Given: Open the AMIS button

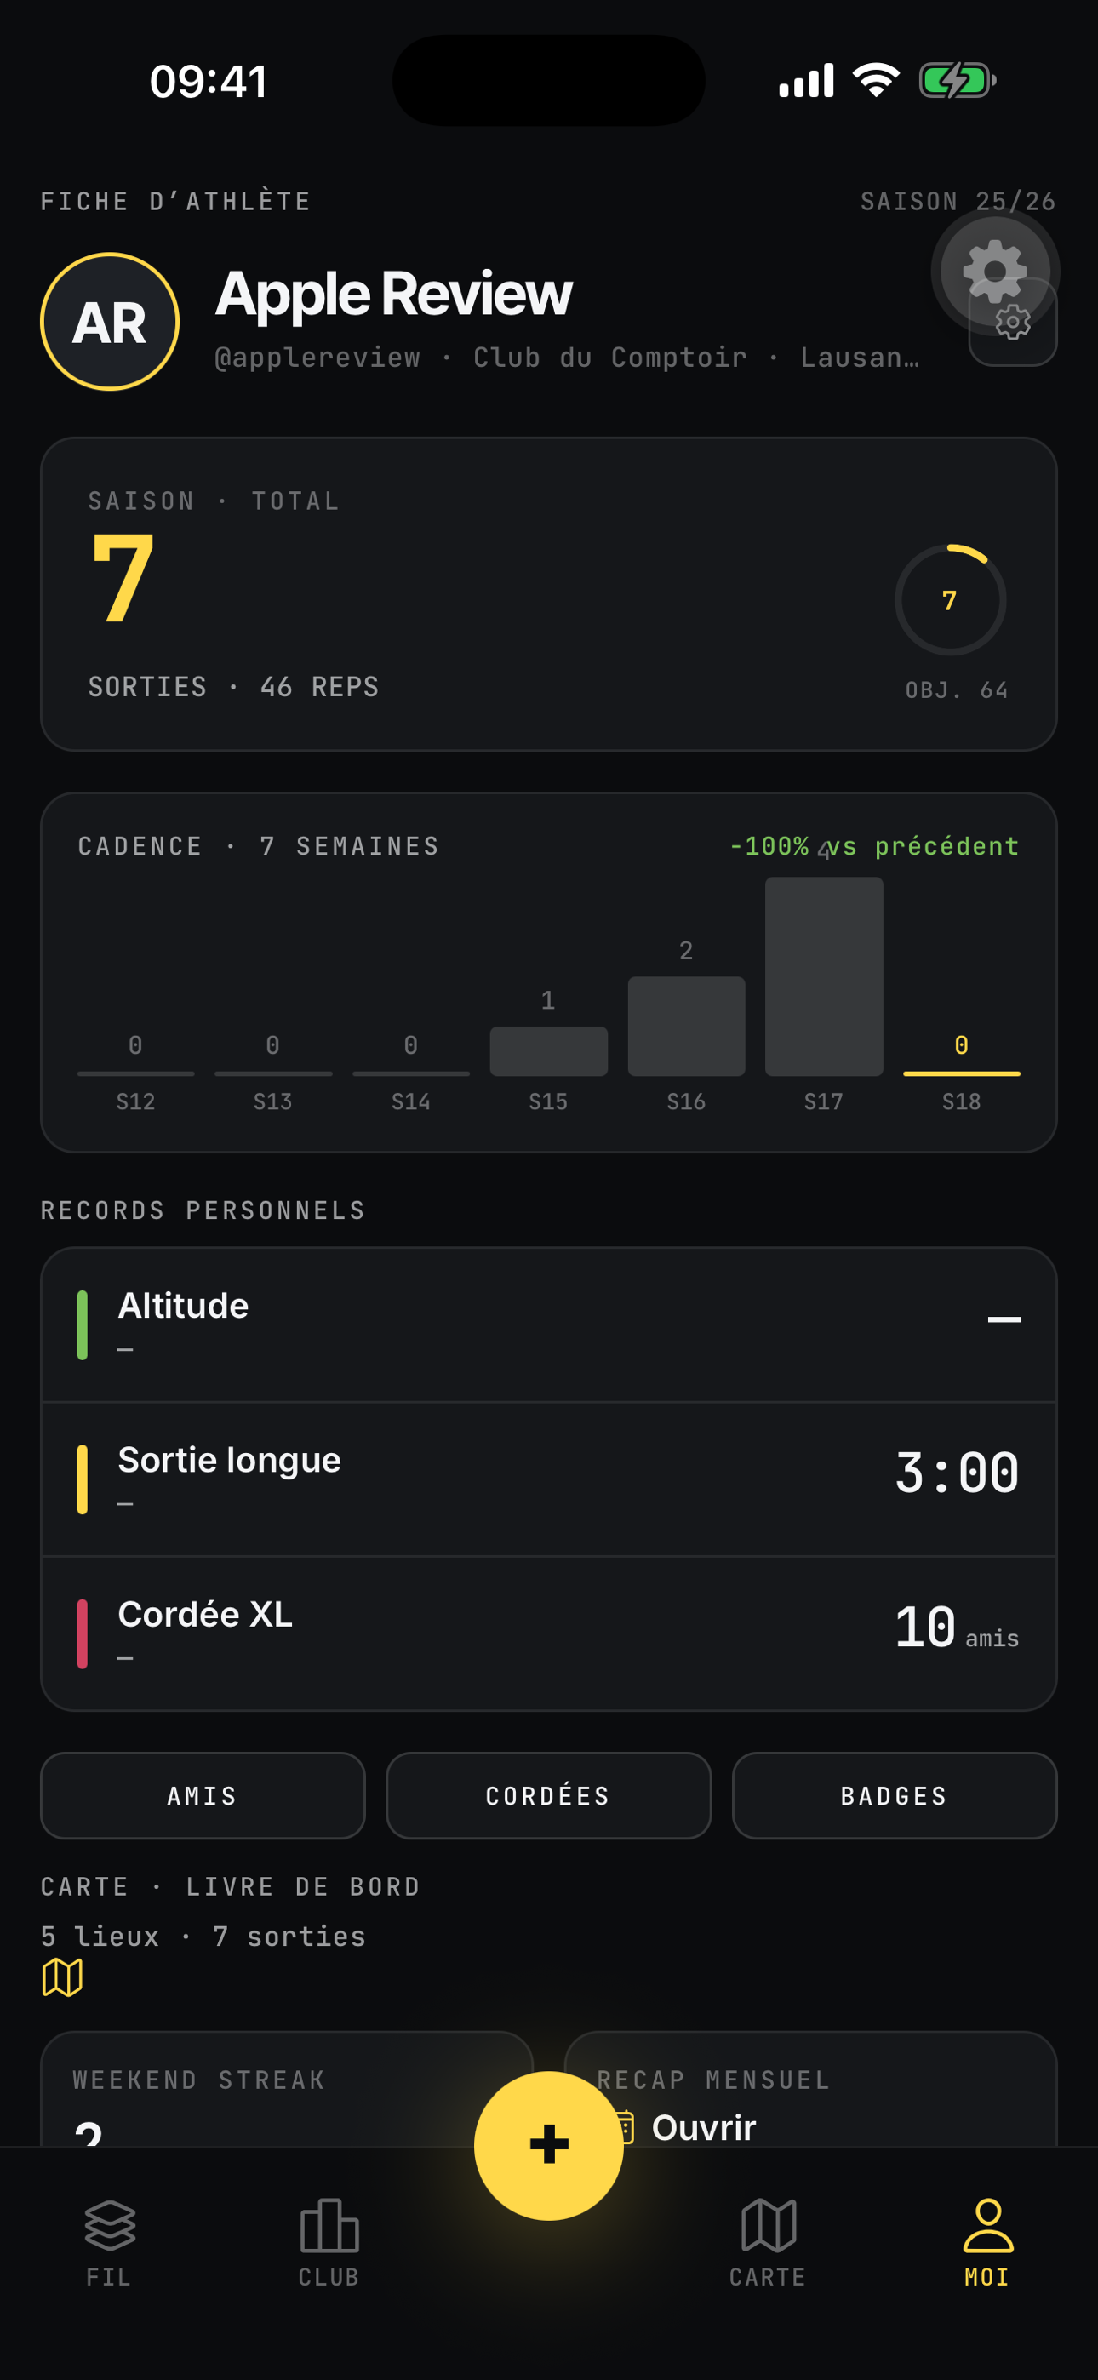Looking at the screenshot, I should pyautogui.click(x=203, y=1795).
